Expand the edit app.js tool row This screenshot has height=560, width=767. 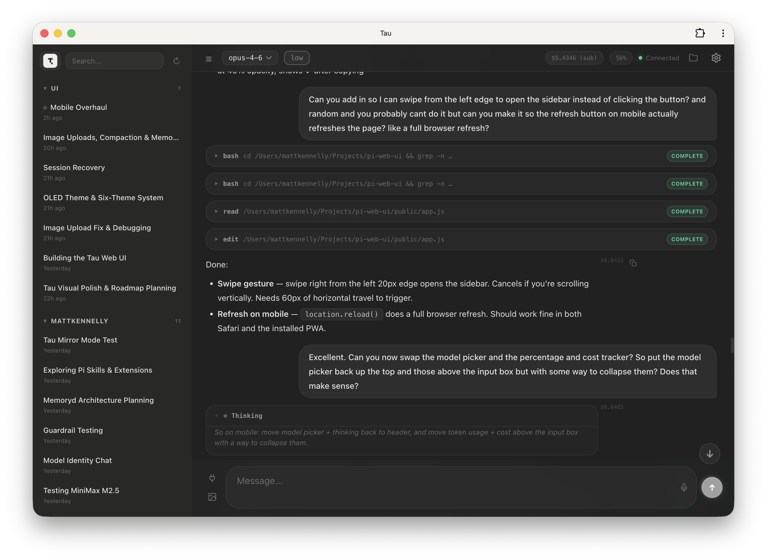tap(461, 239)
